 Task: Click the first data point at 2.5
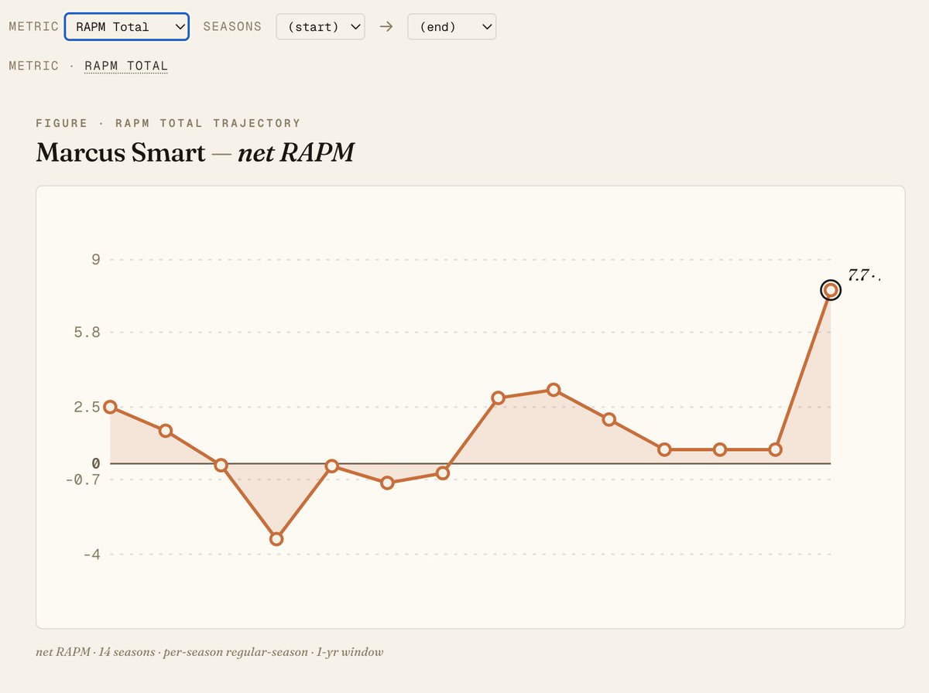110,407
